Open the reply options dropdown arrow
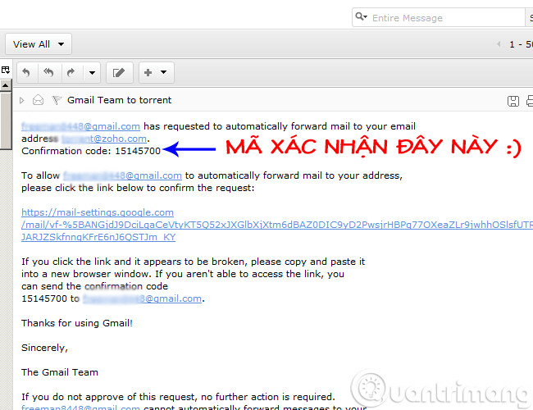 pyautogui.click(x=92, y=73)
